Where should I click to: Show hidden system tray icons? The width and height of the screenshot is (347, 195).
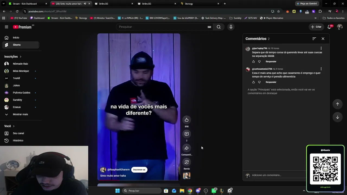point(304,191)
